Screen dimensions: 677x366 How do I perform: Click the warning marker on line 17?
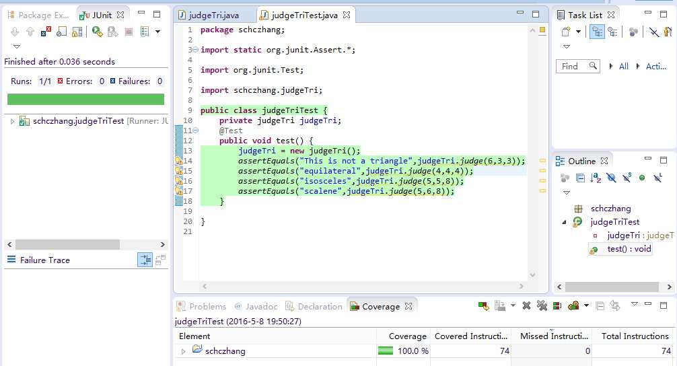[x=179, y=191]
